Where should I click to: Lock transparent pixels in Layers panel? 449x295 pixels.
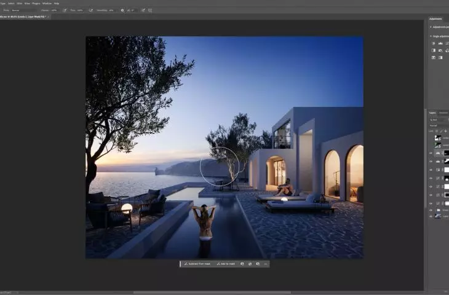point(437,131)
